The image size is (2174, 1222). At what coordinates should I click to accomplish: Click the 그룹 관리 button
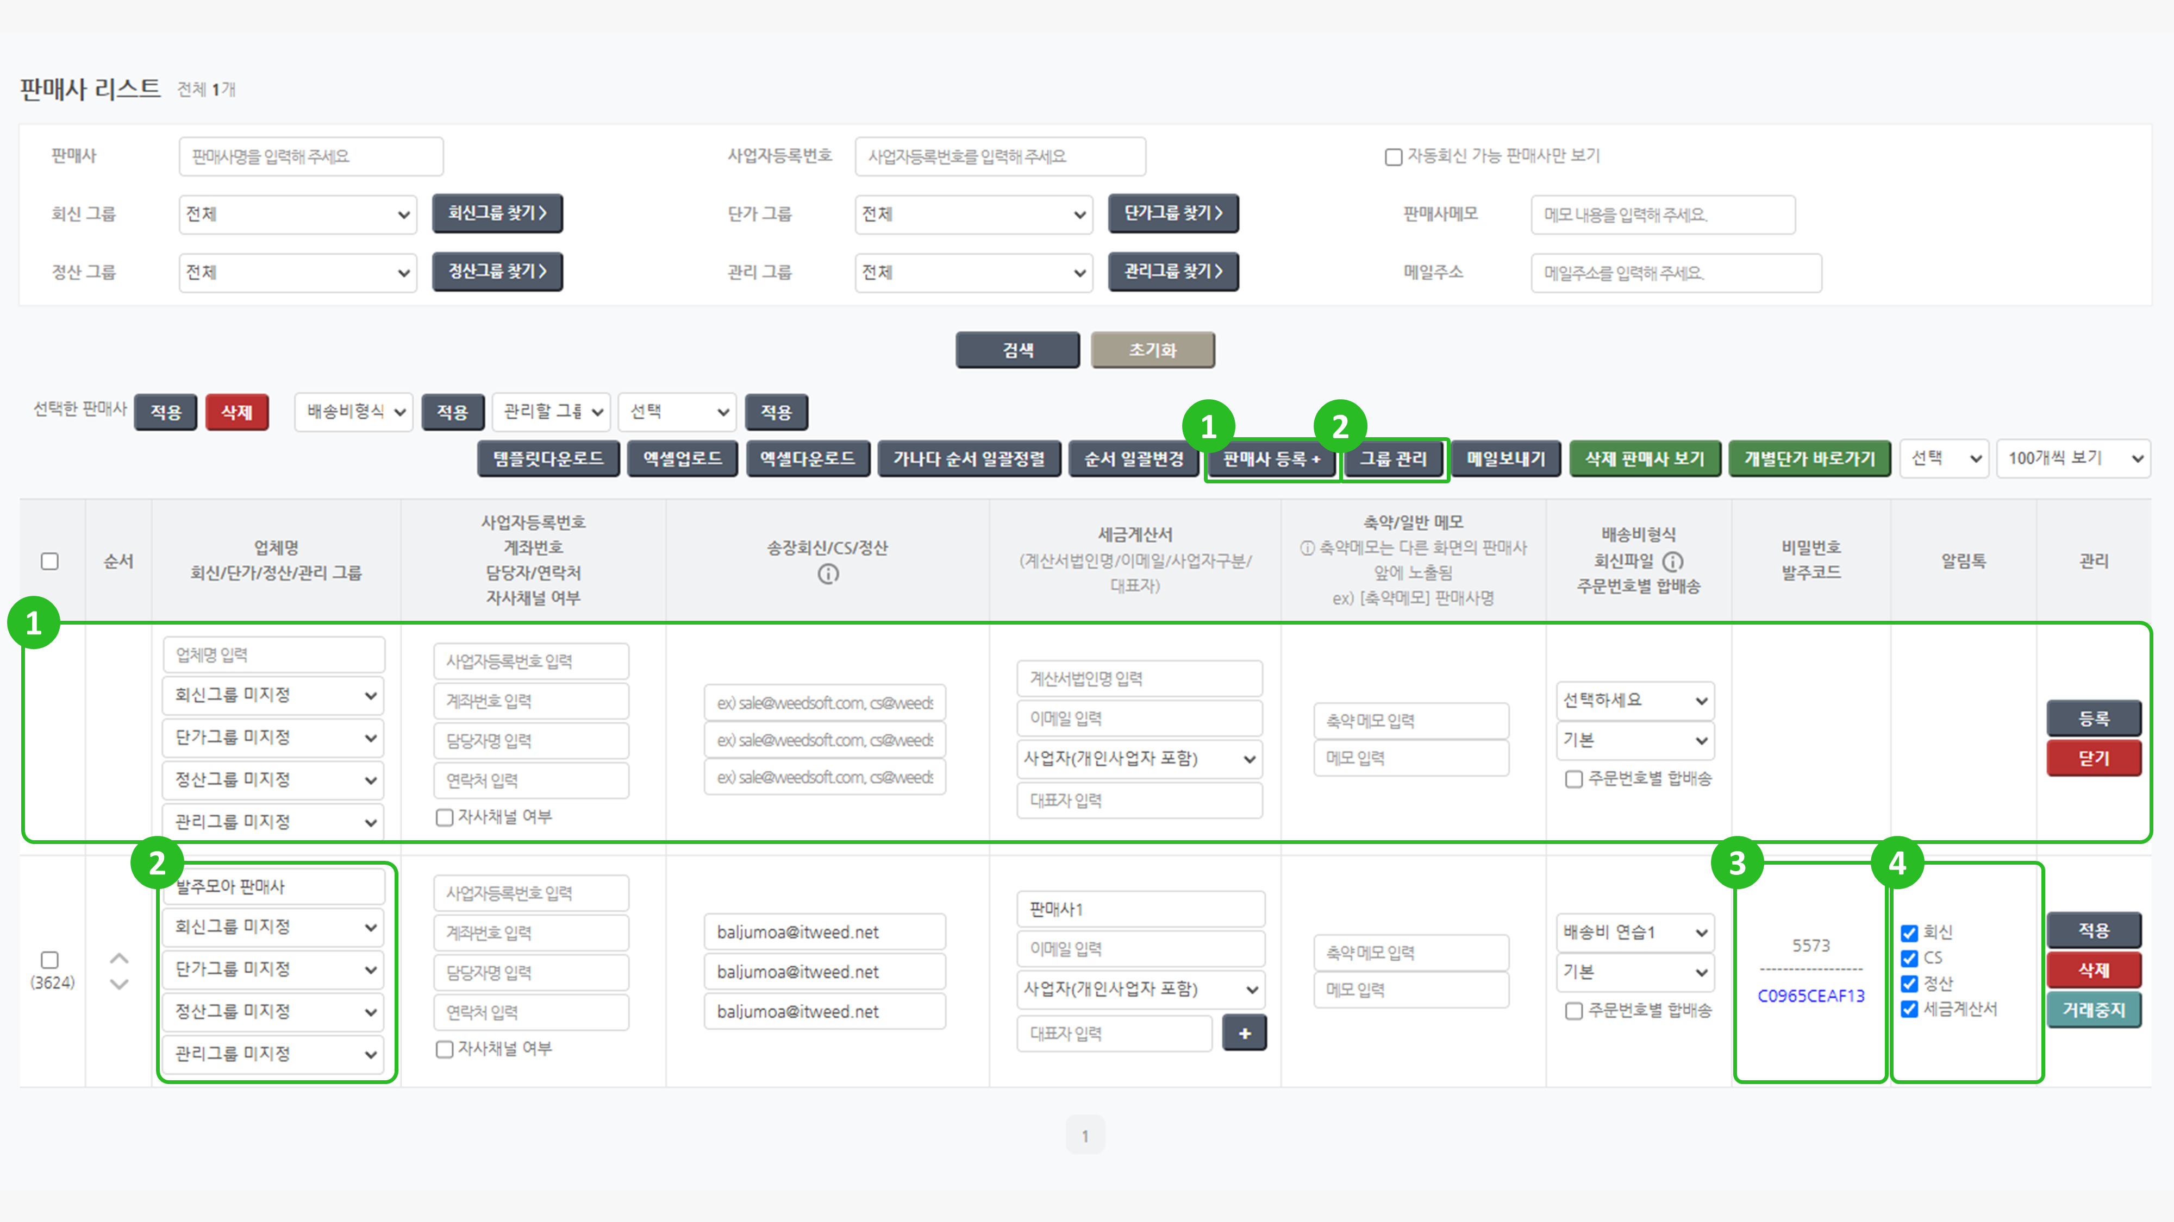tap(1394, 459)
